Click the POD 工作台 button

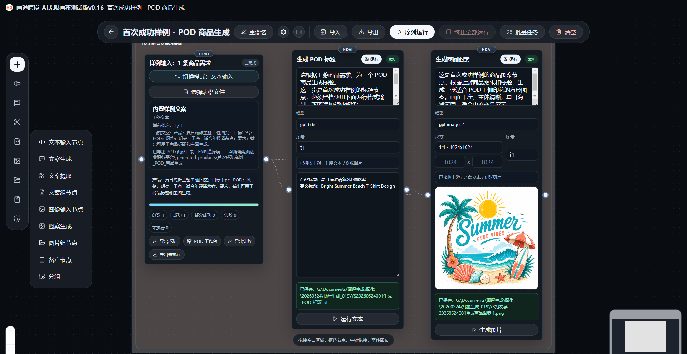click(202, 241)
